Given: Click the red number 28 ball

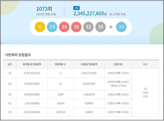Looking at the screenshot, I should pos(64,27).
